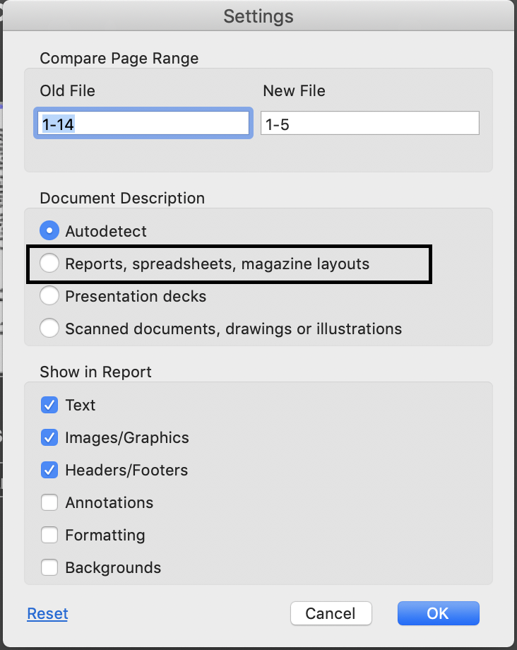Uncheck Images/Graphics in report options
The image size is (517, 650).
point(49,437)
